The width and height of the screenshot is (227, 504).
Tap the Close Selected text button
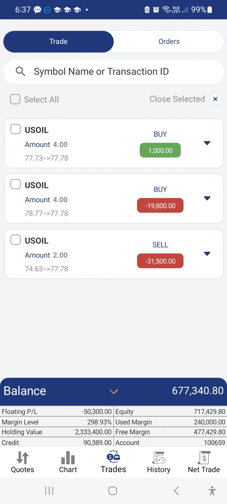click(177, 99)
